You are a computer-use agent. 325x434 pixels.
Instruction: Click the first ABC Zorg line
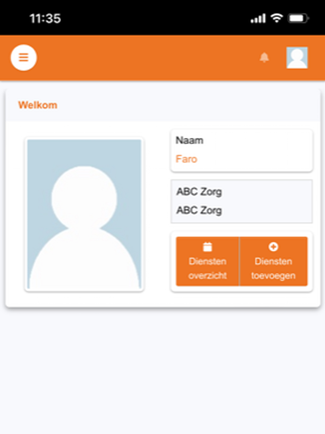point(199,192)
